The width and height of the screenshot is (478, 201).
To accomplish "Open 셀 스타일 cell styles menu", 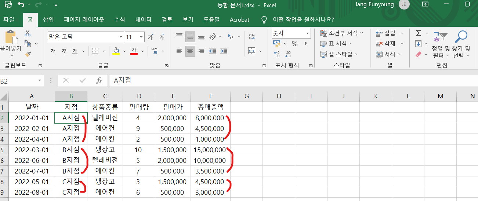I will 339,54.
